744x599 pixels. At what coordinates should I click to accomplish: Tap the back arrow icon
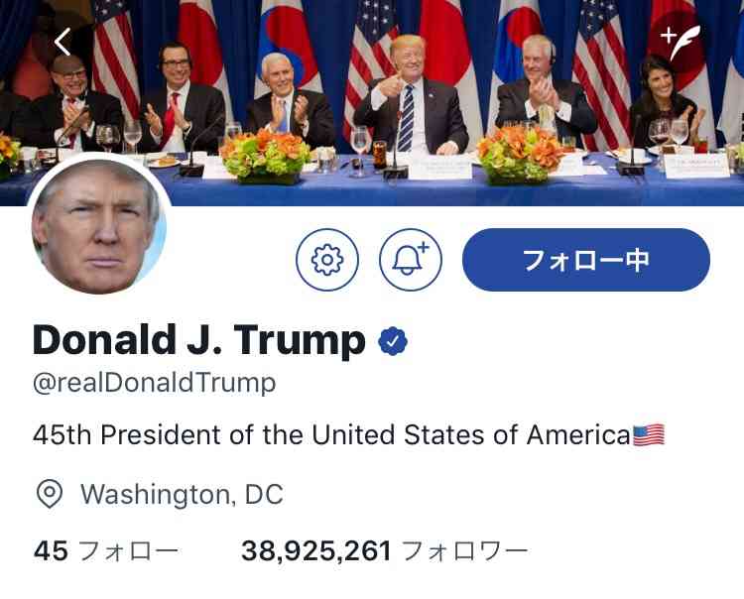point(62,42)
